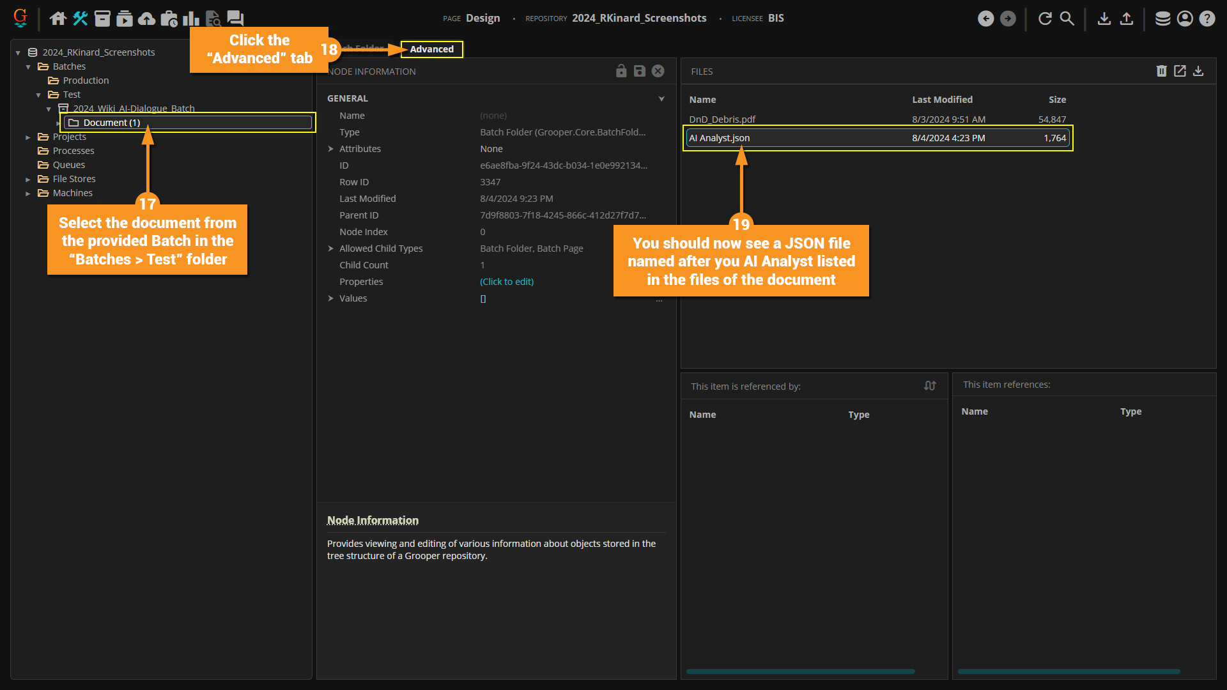1227x690 pixels.
Task: Switch to the Advanced tab
Action: [x=431, y=49]
